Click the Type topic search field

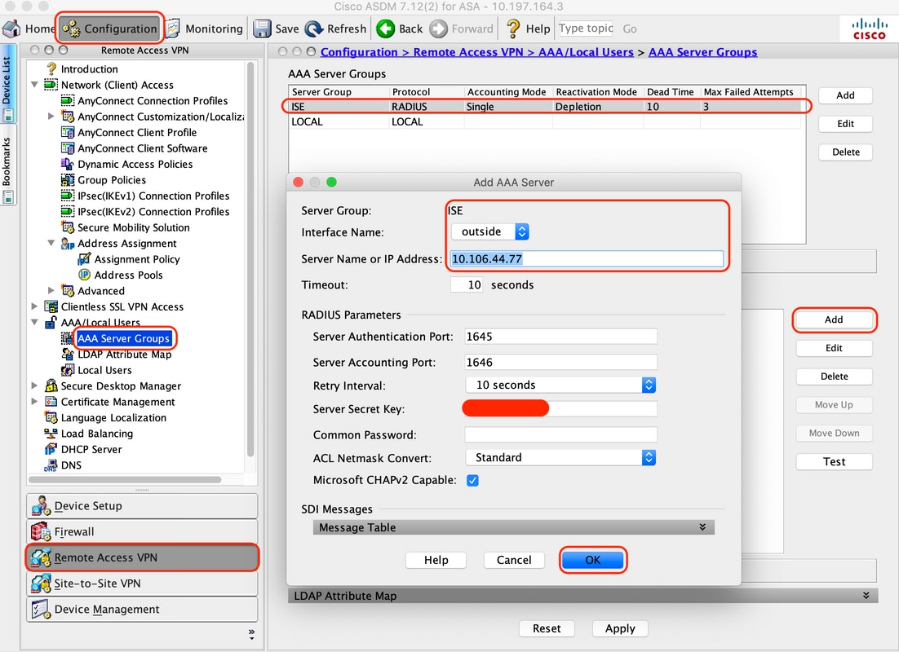[x=586, y=29]
